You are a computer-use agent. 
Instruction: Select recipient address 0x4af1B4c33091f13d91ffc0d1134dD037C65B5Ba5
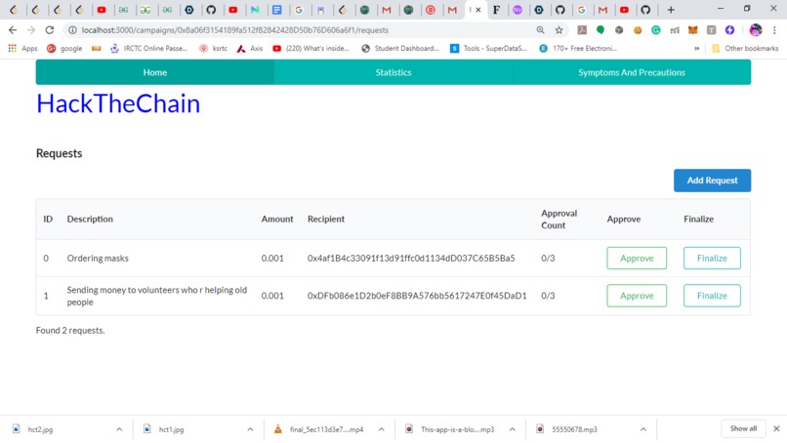coord(411,258)
